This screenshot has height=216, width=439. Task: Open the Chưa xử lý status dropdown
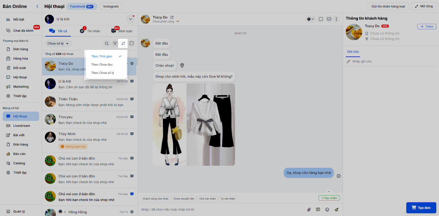coord(58,43)
